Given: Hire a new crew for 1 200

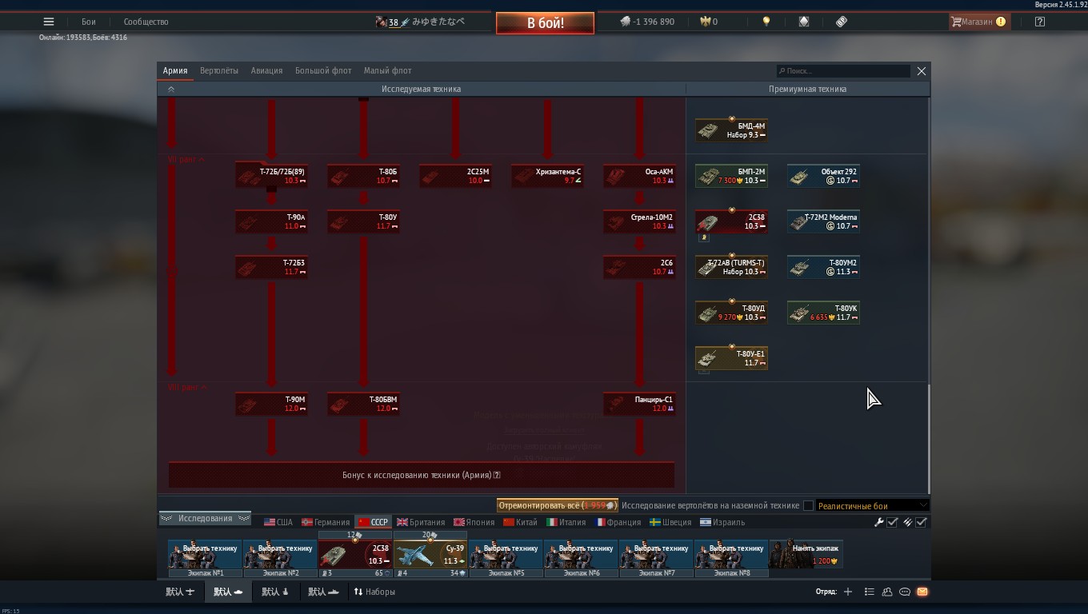Looking at the screenshot, I should pyautogui.click(x=806, y=554).
